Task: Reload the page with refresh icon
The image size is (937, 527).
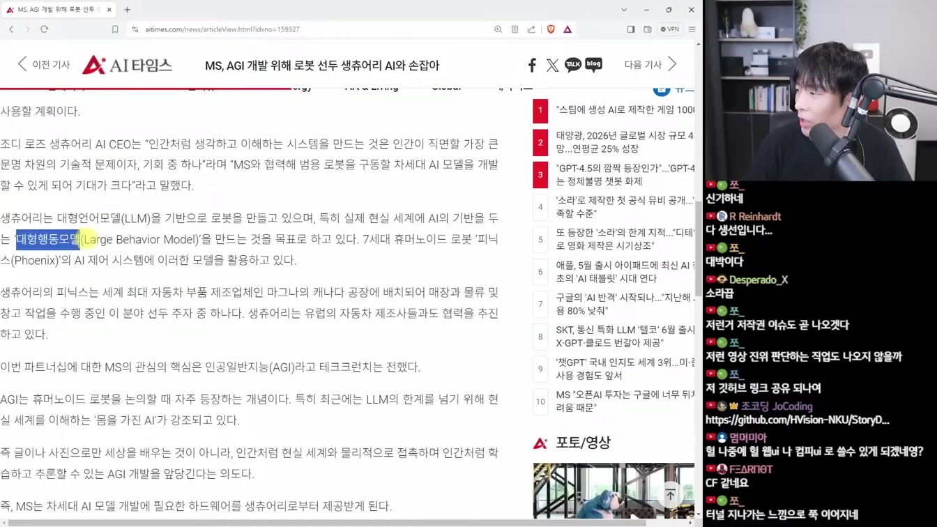Action: pyautogui.click(x=44, y=29)
